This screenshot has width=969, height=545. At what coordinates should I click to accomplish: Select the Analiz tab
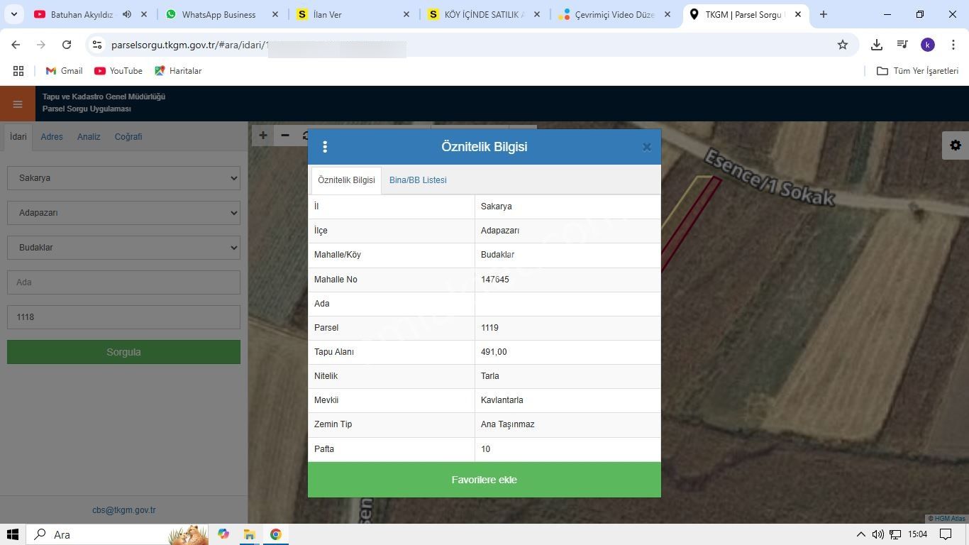[x=89, y=137]
